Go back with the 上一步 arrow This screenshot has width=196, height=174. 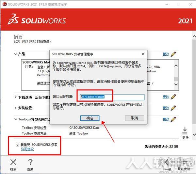pyautogui.click(x=166, y=163)
